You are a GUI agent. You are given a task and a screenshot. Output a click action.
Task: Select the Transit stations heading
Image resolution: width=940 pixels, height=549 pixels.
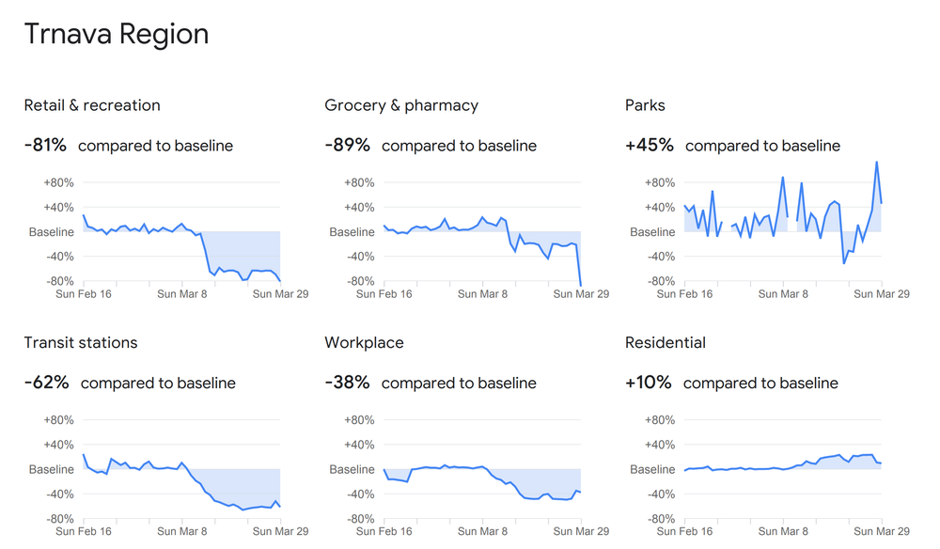pyautogui.click(x=81, y=343)
